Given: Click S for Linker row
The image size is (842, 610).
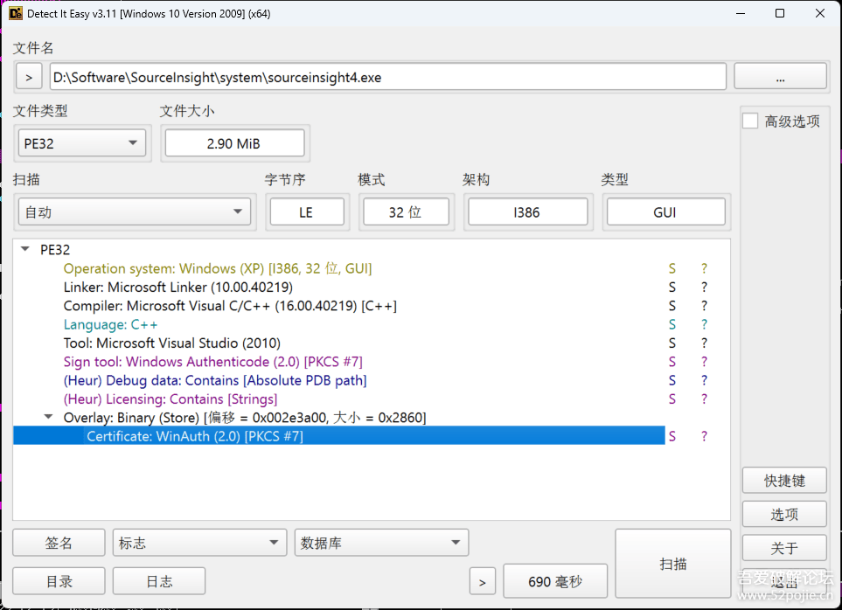Looking at the screenshot, I should (x=672, y=287).
